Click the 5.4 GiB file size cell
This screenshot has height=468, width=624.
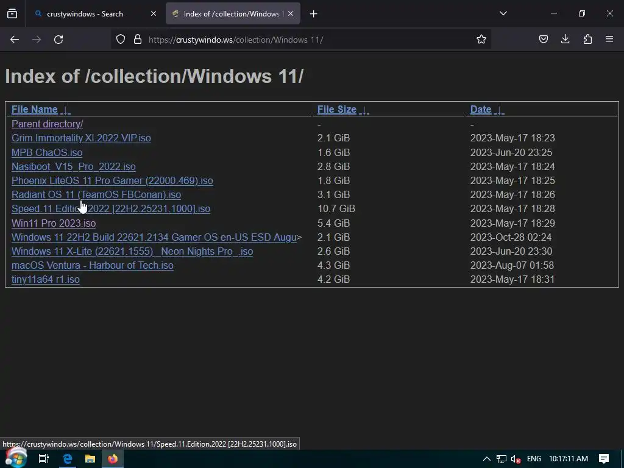pyautogui.click(x=333, y=223)
